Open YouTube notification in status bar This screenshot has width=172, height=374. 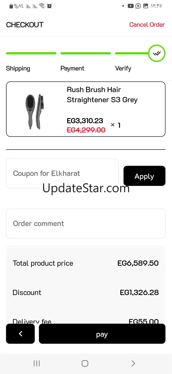coord(131,6)
